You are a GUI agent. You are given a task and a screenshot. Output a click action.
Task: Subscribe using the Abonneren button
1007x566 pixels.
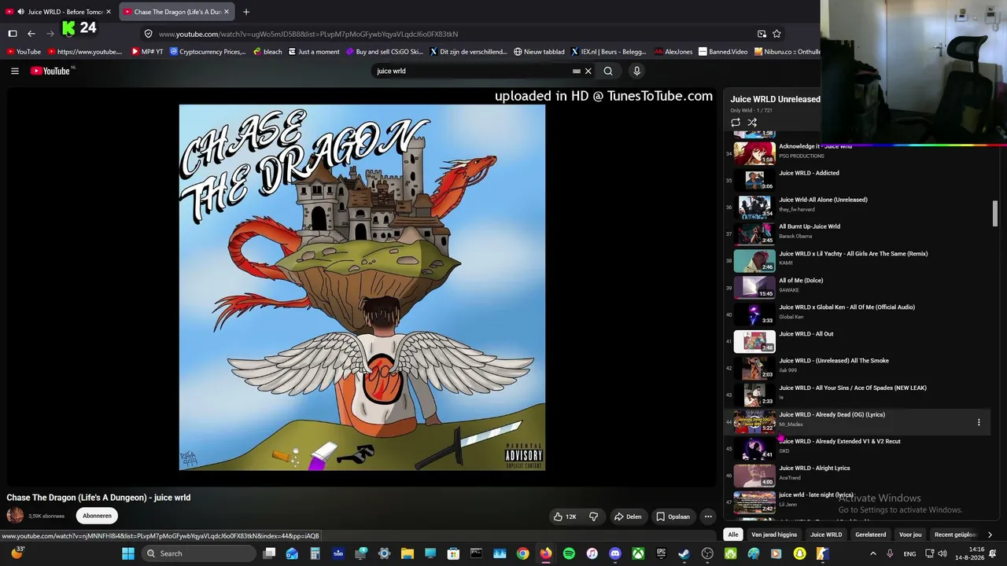click(x=97, y=516)
